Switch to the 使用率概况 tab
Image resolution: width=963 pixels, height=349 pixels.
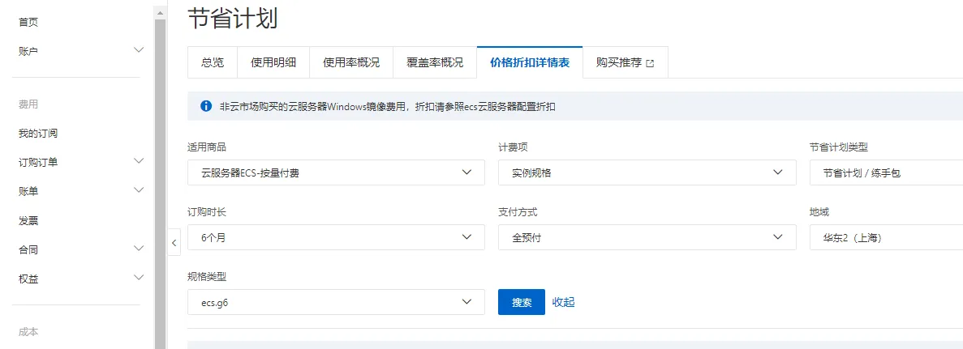click(351, 62)
